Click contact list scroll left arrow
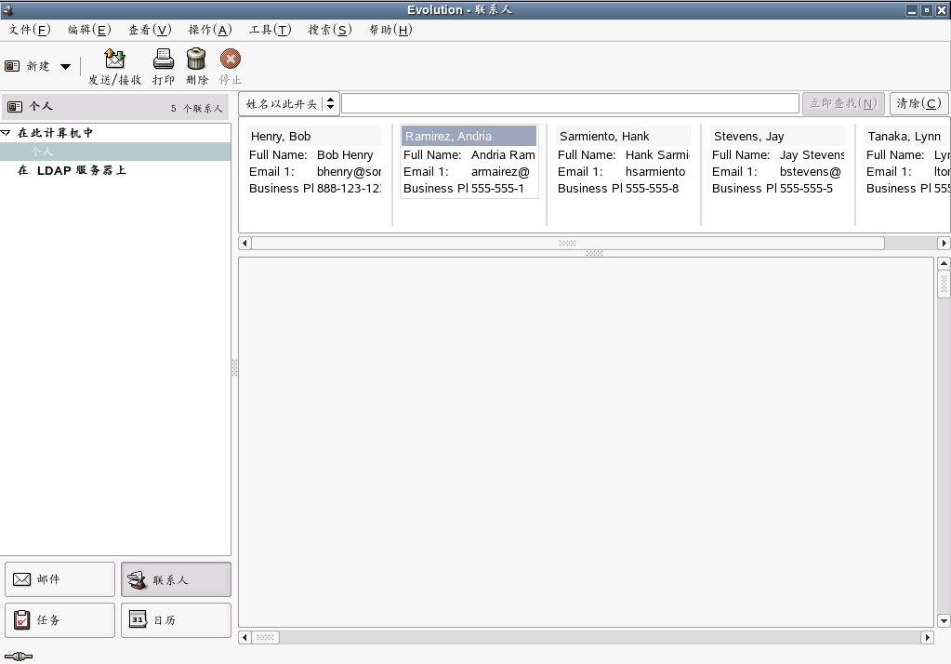Image resolution: width=951 pixels, height=664 pixels. point(244,244)
